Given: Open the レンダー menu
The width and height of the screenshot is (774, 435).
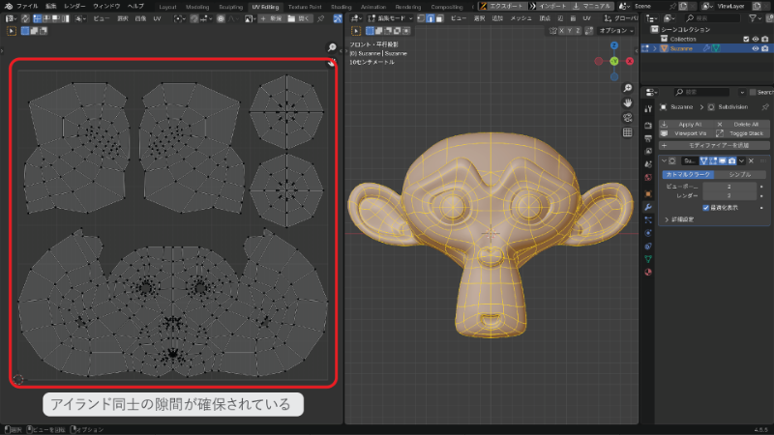Looking at the screenshot, I should pyautogui.click(x=74, y=6).
